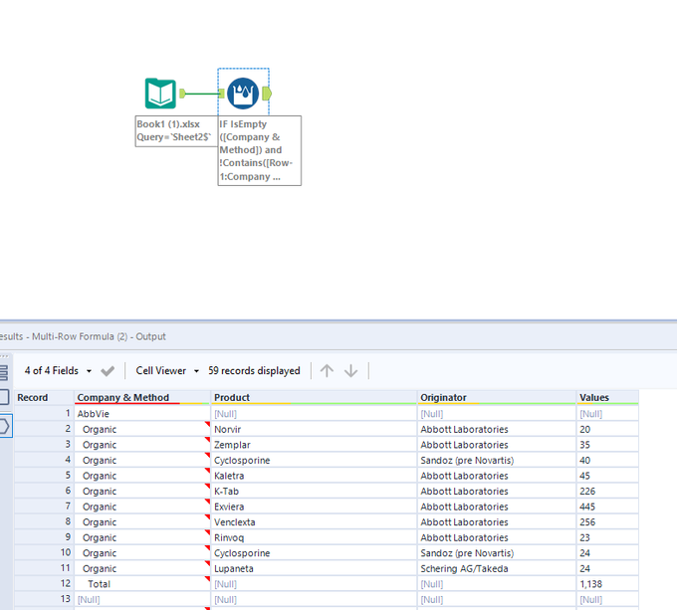Image resolution: width=677 pixels, height=610 pixels.
Task: Select the Input Data tool icon
Action: click(x=160, y=94)
